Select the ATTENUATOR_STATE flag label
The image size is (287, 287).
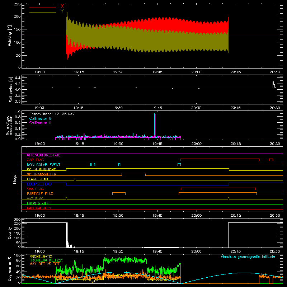click(x=43, y=155)
